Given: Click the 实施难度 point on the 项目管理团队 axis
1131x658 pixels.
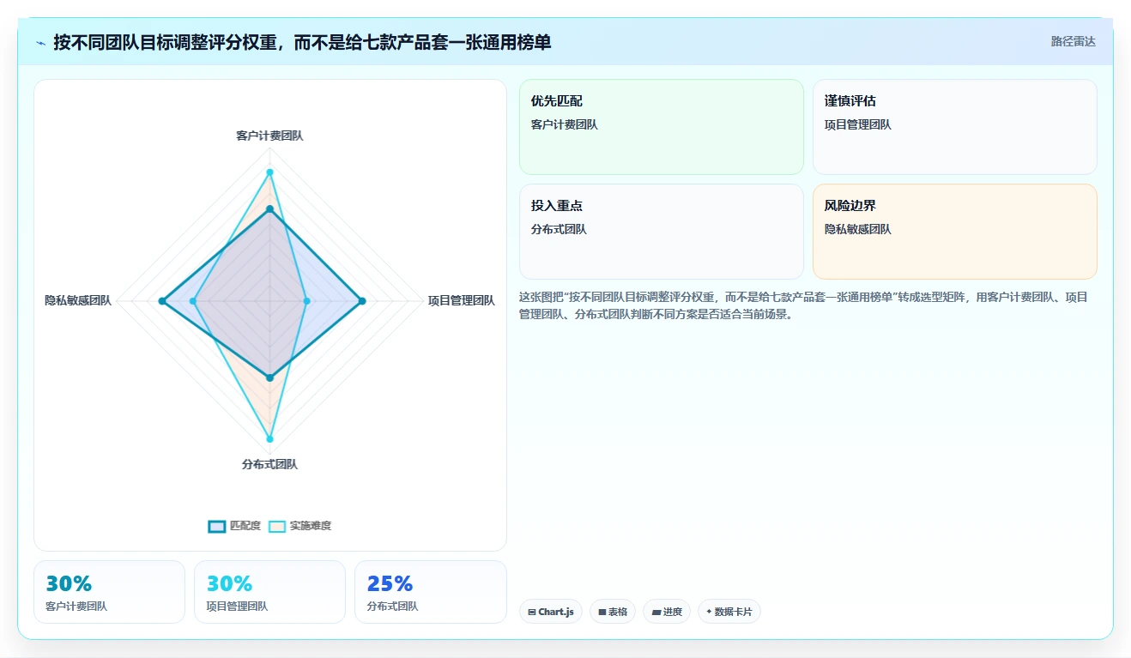Looking at the screenshot, I should tap(306, 301).
